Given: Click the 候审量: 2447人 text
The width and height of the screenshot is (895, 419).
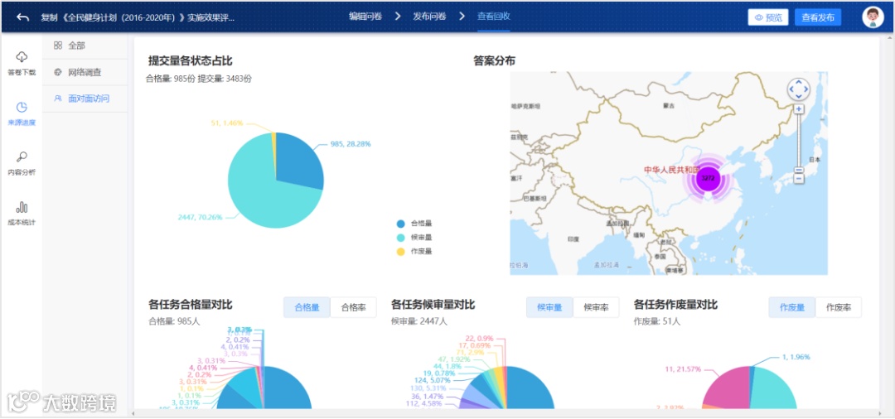Looking at the screenshot, I should 419,321.
